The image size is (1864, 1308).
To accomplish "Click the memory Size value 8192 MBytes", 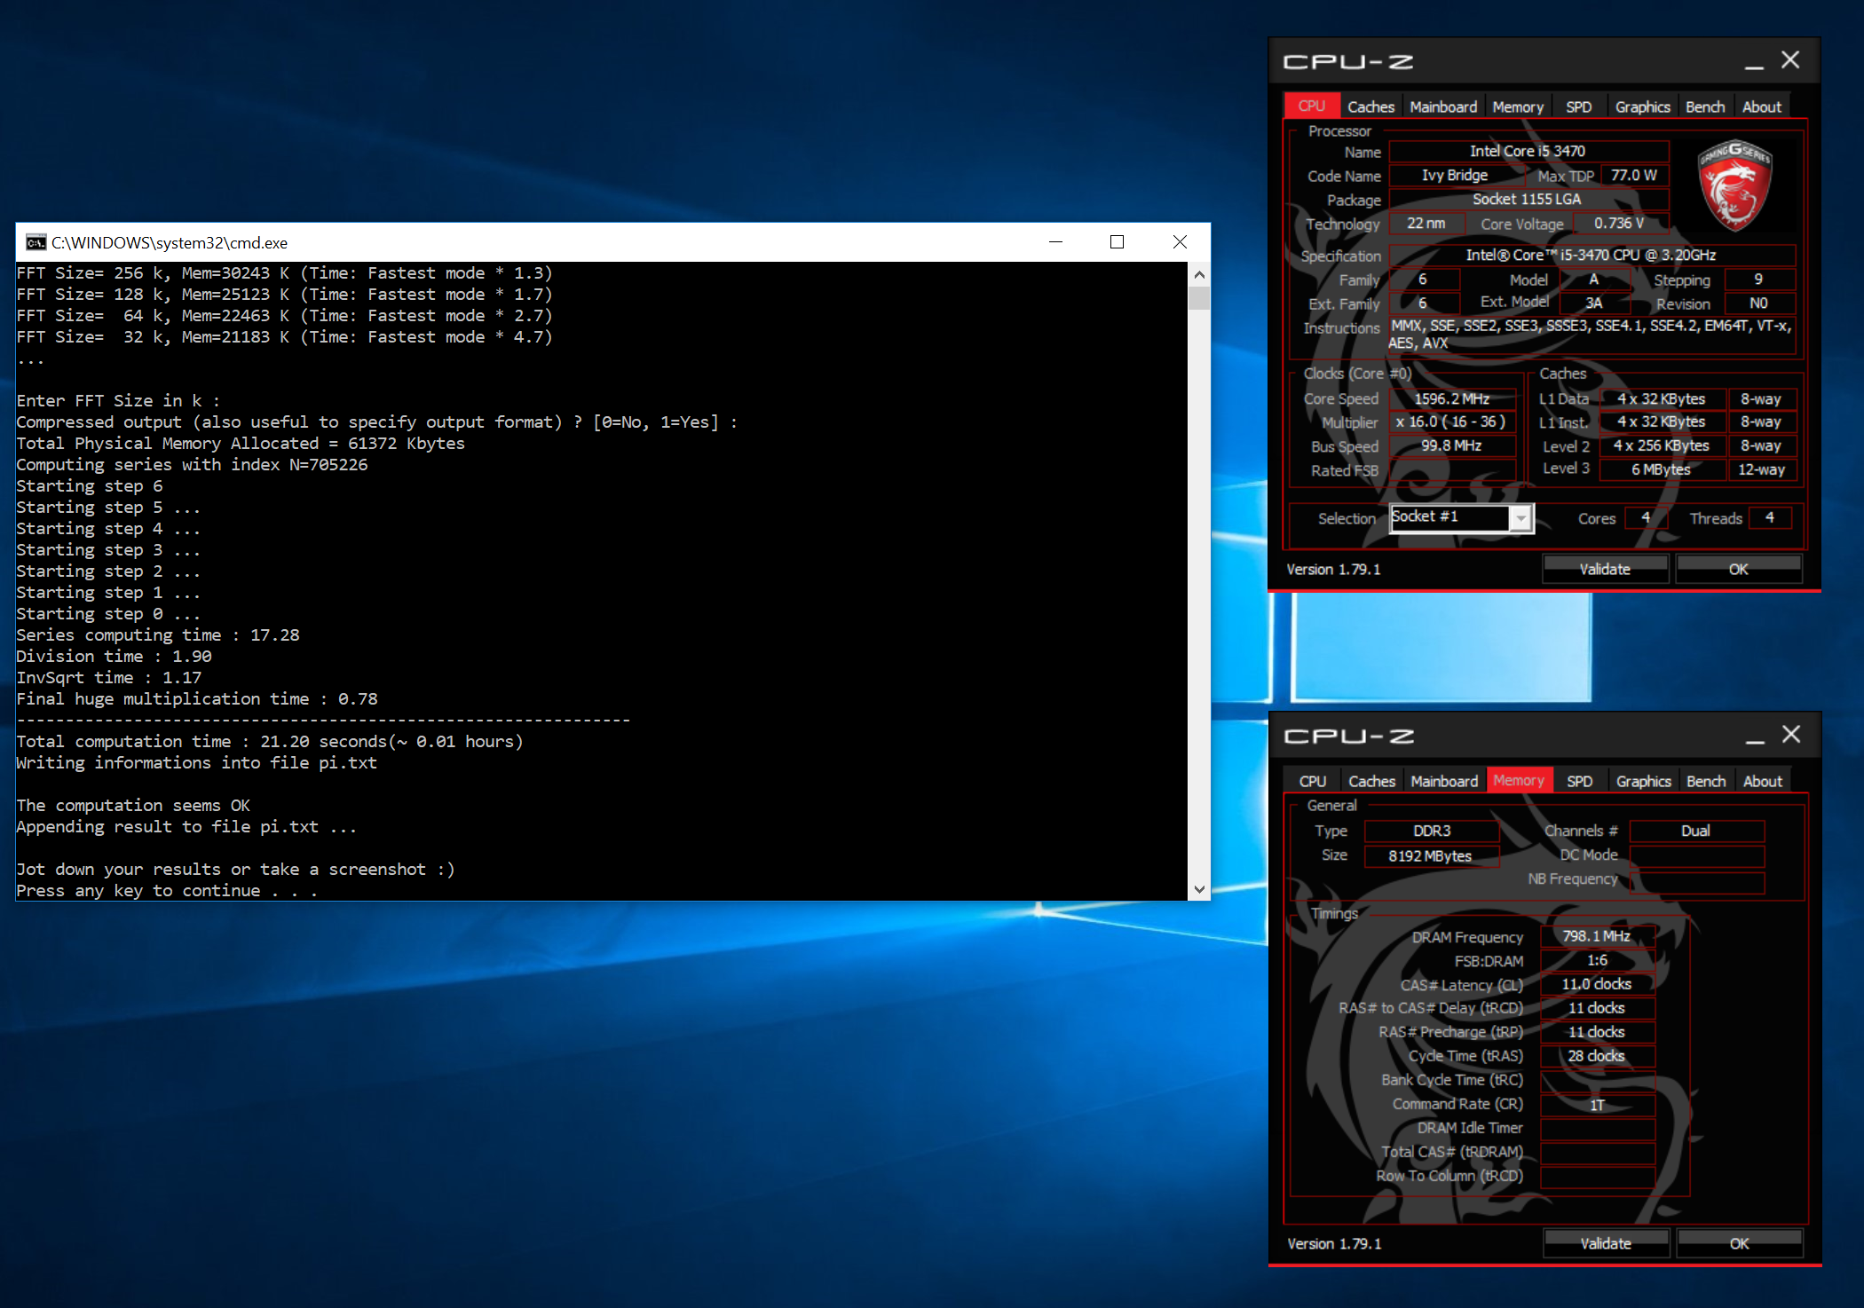I will [1432, 855].
